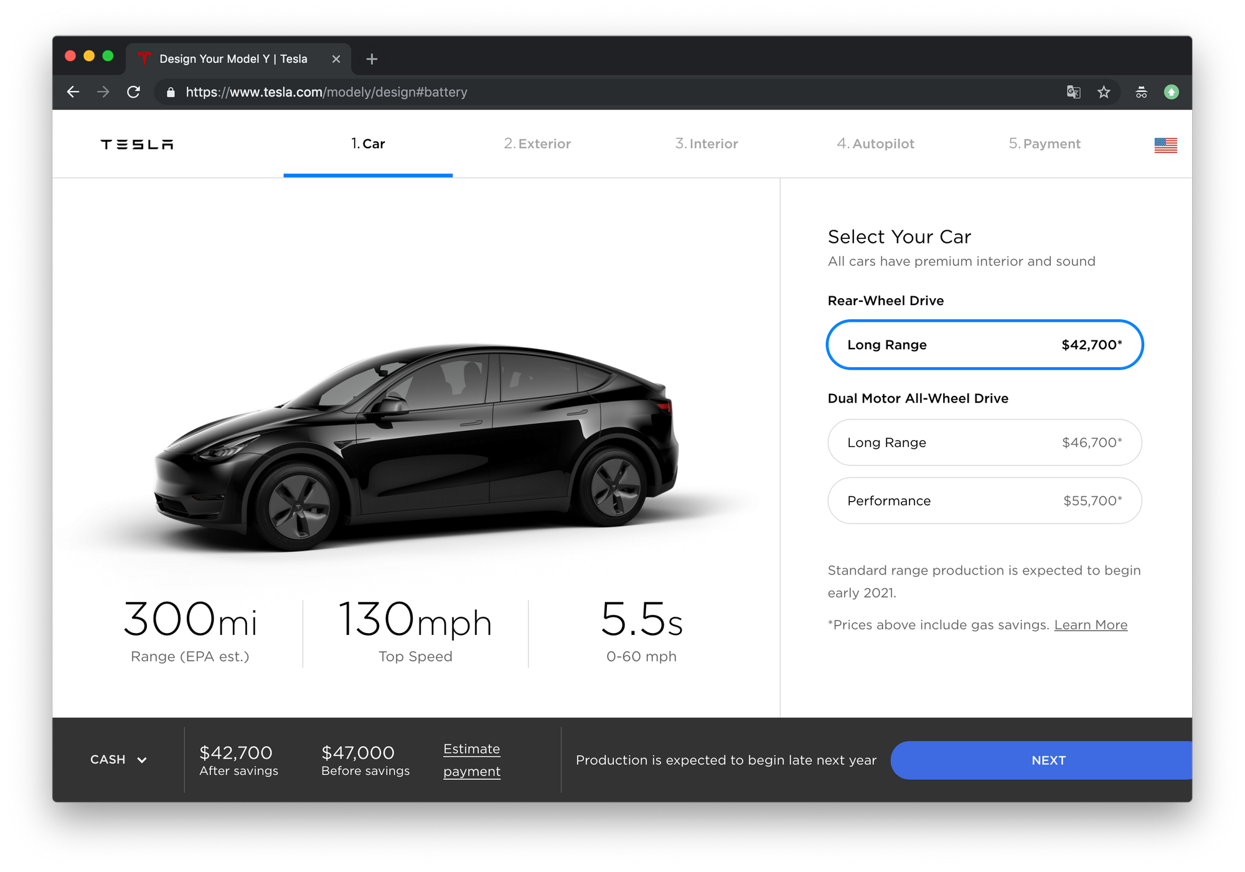
Task: Go to the 5. Payment step tab
Action: [x=1045, y=144]
